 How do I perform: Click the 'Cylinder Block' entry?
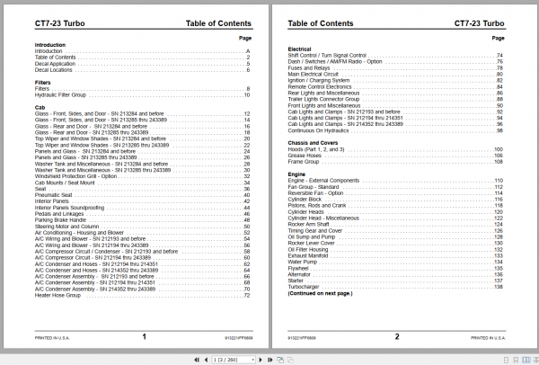coord(305,200)
